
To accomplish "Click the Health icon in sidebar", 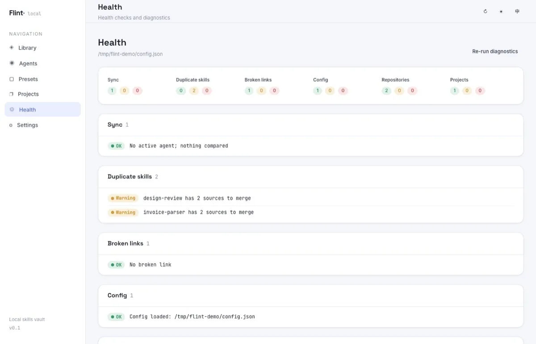I will pyautogui.click(x=12, y=109).
